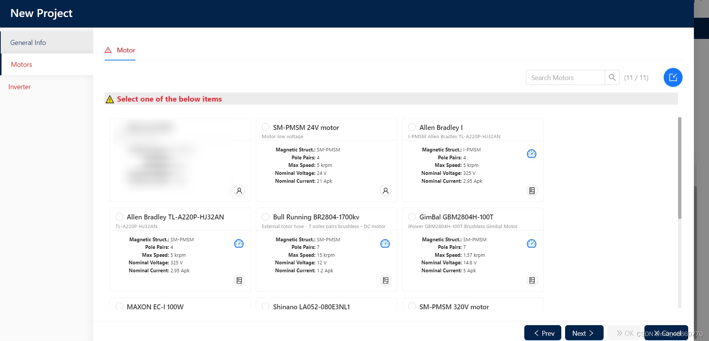The image size is (709, 341).
Task: Click the blurred first motor card
Action: point(180,160)
